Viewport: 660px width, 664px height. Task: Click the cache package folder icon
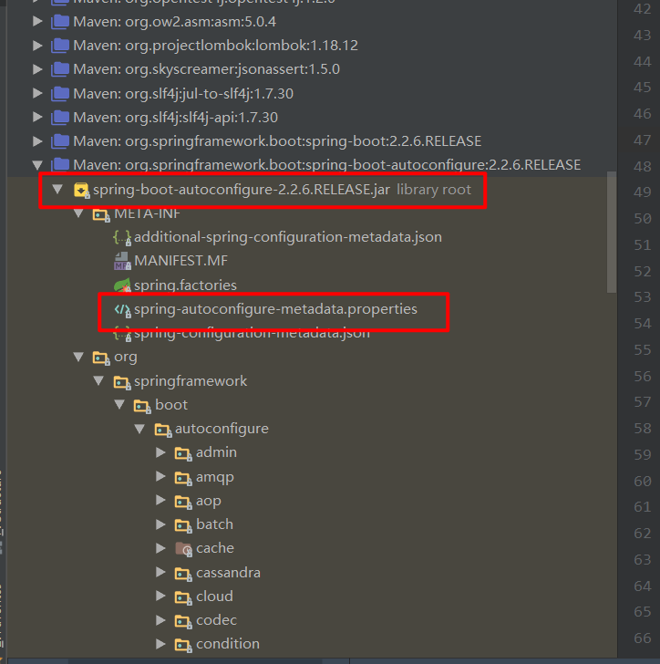[183, 549]
